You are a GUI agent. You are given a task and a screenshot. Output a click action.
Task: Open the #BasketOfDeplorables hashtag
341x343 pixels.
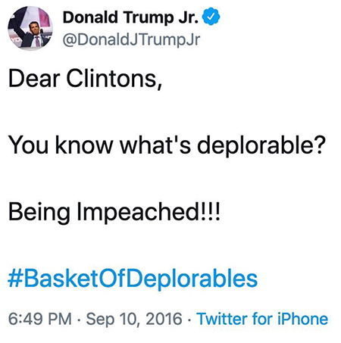pos(133,279)
